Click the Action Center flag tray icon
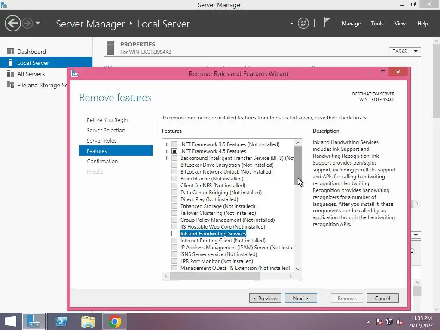The width and height of the screenshot is (440, 330). click(379, 322)
